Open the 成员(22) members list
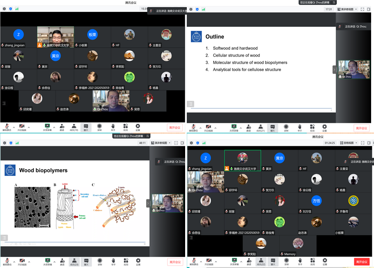Viewport: 374px width, 268px height. point(260,261)
